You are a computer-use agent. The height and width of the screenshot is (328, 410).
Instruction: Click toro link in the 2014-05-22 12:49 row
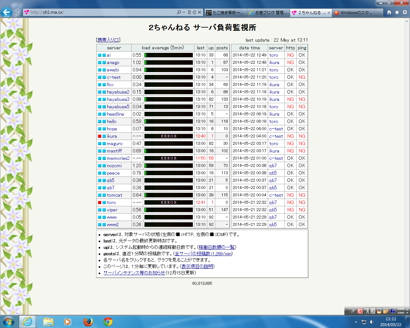pos(274,55)
